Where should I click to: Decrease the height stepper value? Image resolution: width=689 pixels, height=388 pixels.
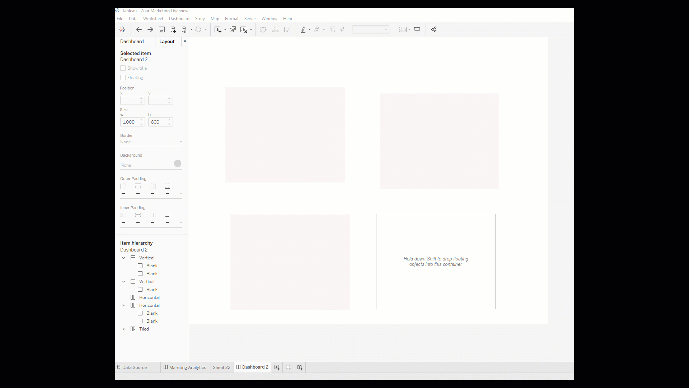[x=169, y=124]
